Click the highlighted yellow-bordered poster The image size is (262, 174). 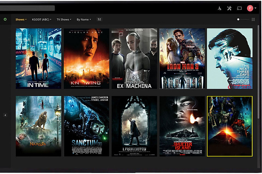(230, 126)
